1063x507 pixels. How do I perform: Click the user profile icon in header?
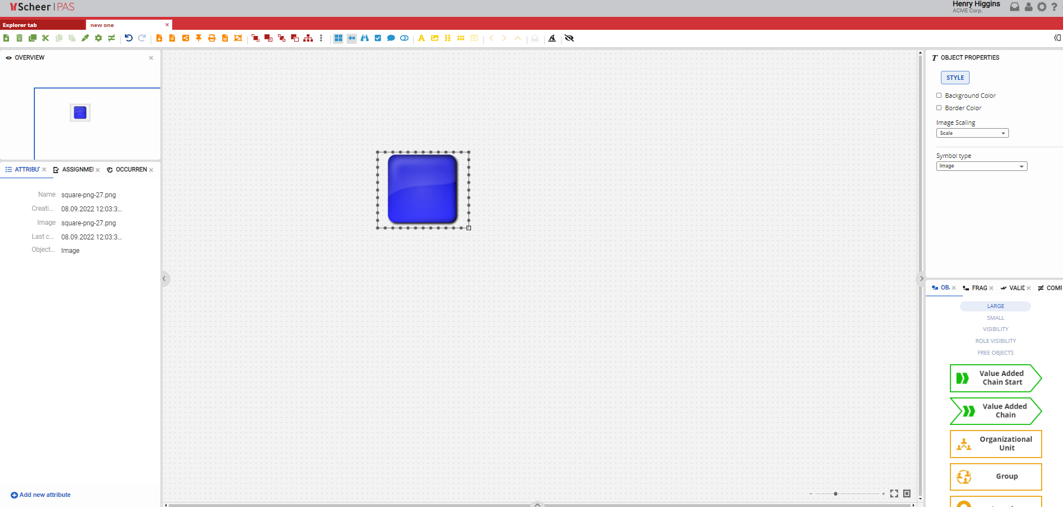(x=1029, y=7)
